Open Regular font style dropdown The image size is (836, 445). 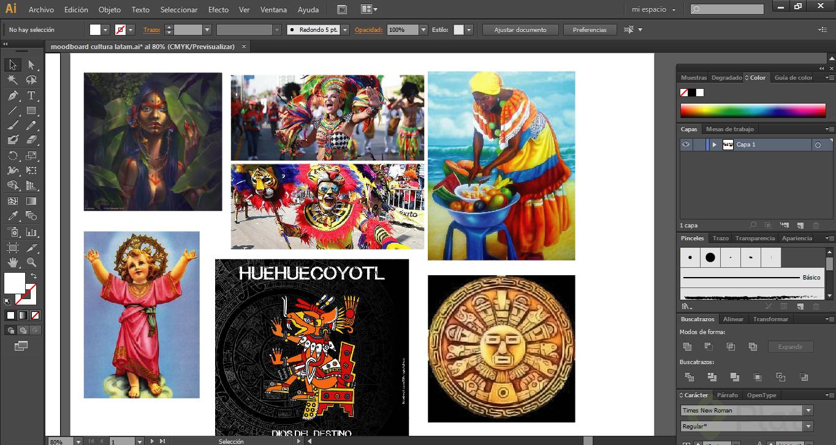[808, 426]
